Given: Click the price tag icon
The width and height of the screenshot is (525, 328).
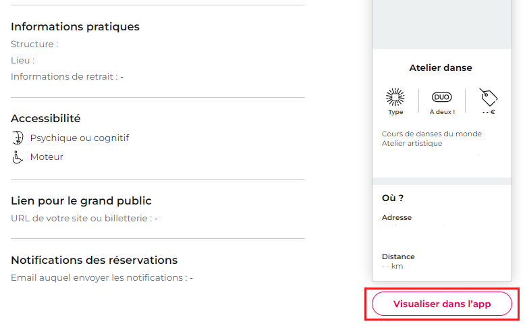Looking at the screenshot, I should pos(488,97).
